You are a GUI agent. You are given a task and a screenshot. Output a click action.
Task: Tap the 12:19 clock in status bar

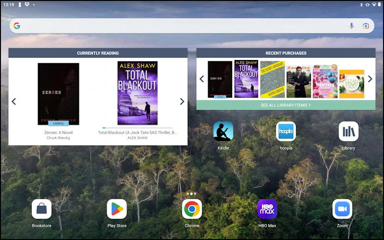(x=9, y=4)
